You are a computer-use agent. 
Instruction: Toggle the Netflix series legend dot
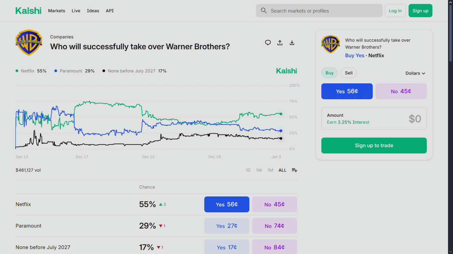[17, 71]
